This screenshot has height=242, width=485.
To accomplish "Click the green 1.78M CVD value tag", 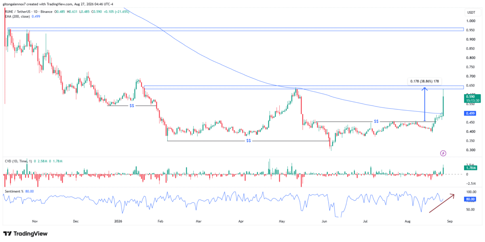I will (471, 168).
